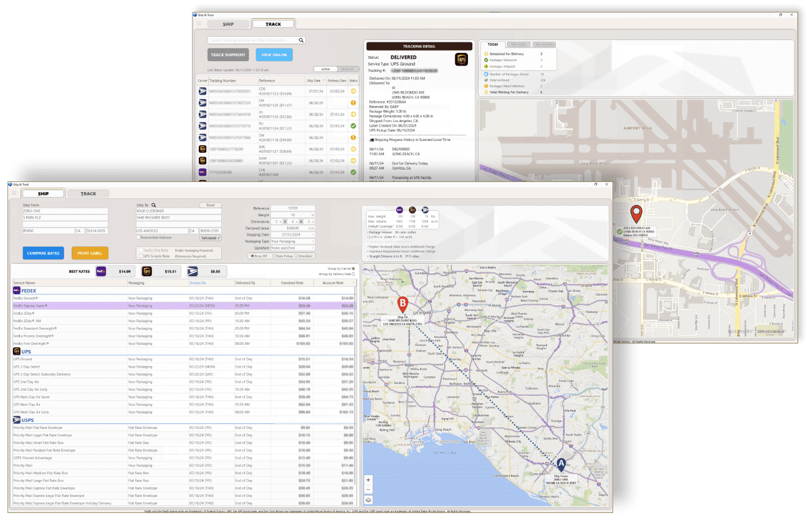Click USPS logo in USPS group header

[x=17, y=420]
